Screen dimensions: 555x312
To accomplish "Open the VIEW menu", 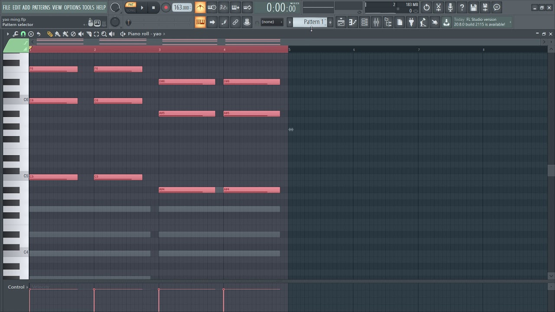I will pos(57,7).
